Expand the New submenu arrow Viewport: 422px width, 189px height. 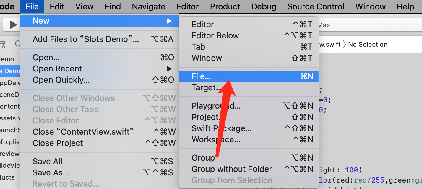pyautogui.click(x=169, y=21)
